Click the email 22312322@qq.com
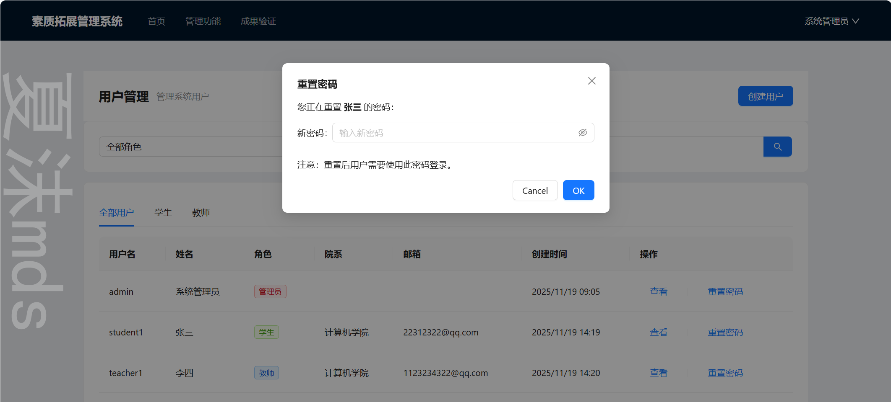 [441, 332]
